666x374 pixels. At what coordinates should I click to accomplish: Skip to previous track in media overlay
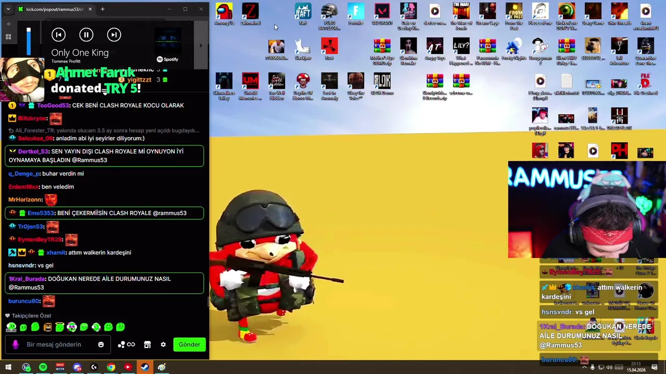58,35
